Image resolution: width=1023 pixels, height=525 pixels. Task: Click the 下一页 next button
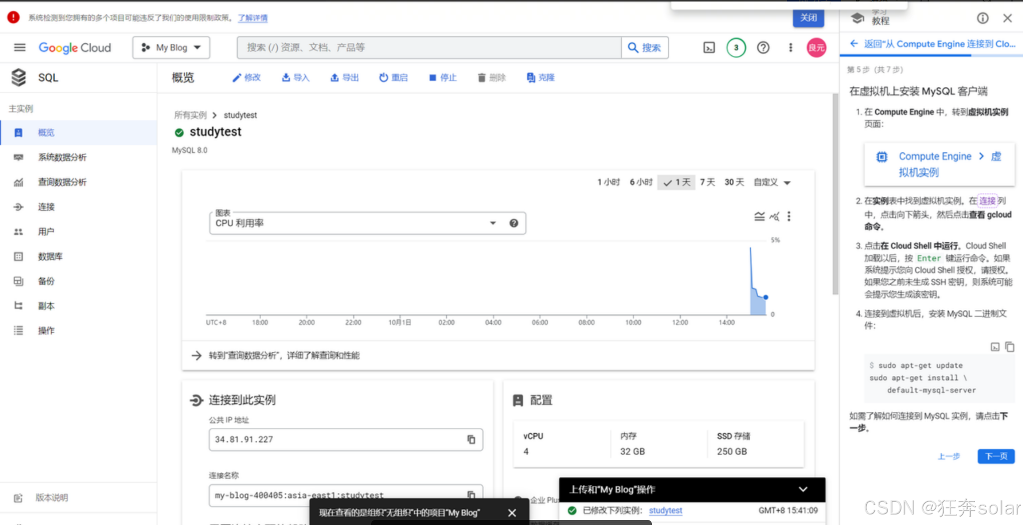click(996, 456)
